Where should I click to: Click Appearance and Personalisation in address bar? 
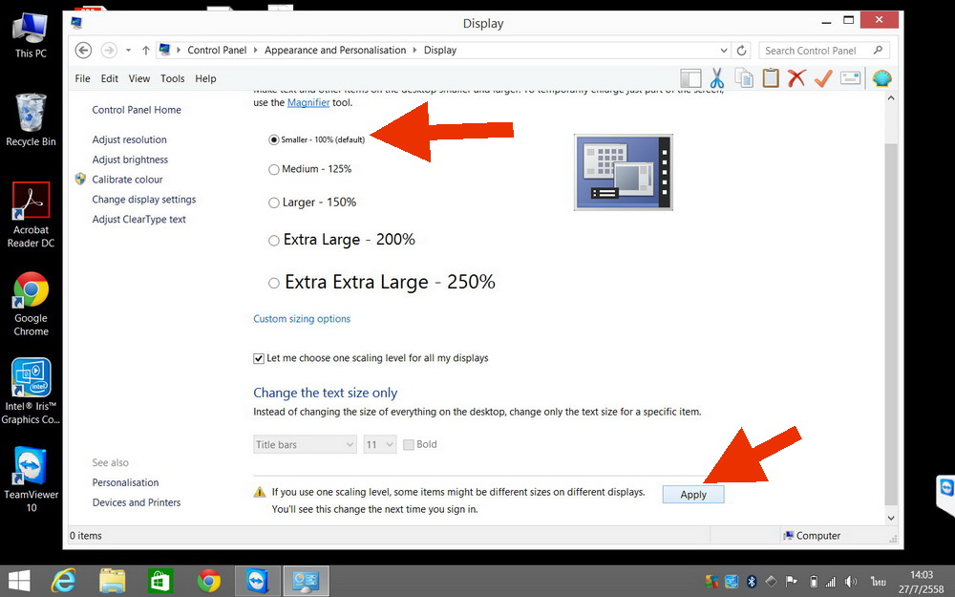tap(335, 50)
